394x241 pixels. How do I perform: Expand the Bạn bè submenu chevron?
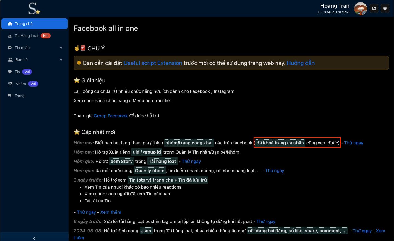[61, 60]
